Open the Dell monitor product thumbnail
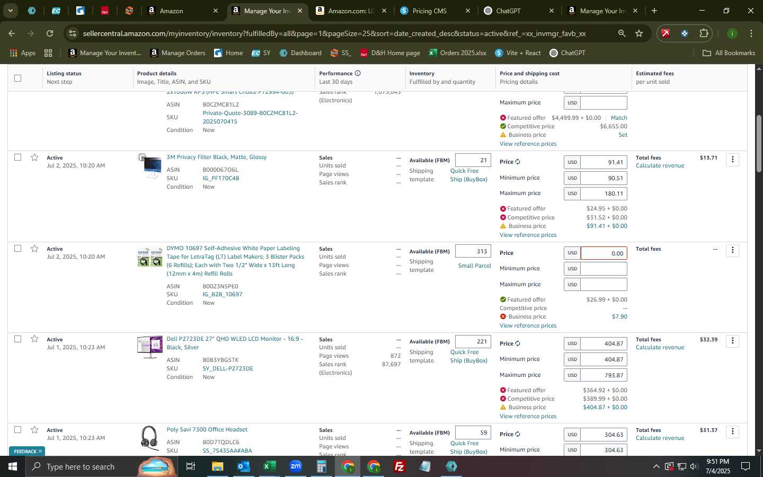The width and height of the screenshot is (763, 477). (149, 347)
